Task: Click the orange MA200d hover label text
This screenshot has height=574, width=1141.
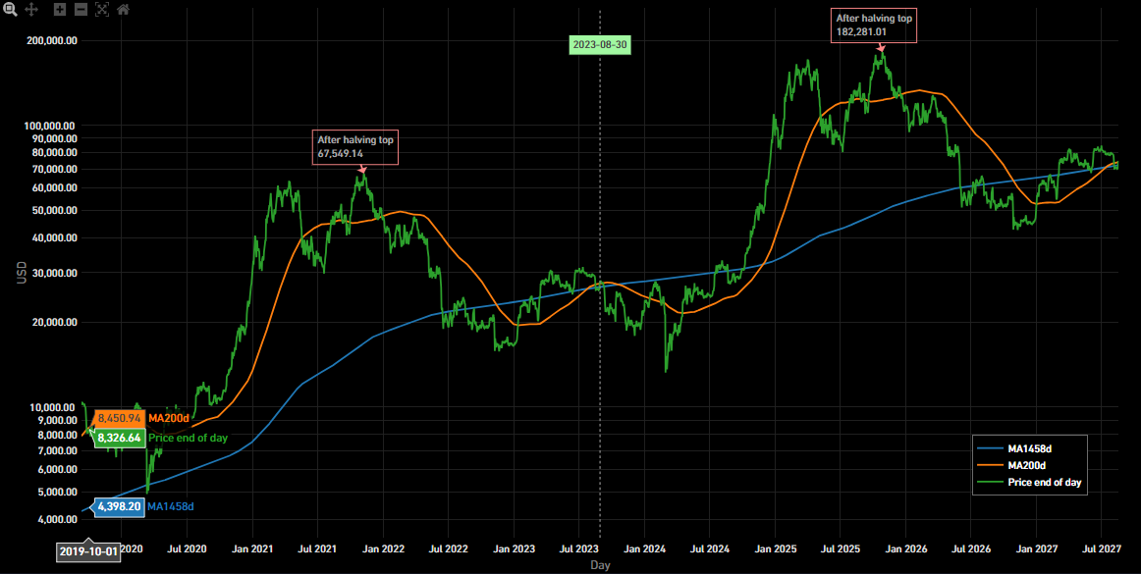Action: click(x=169, y=418)
